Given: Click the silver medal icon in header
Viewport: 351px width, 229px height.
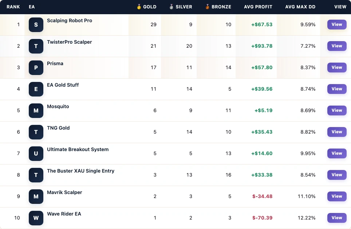Looking at the screenshot, I should click(171, 7).
